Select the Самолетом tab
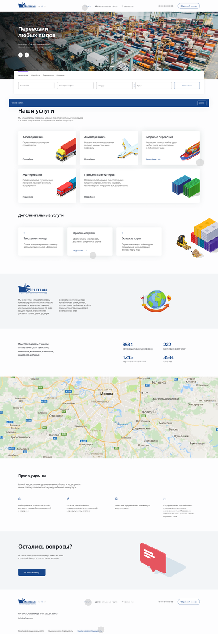 [23, 75]
